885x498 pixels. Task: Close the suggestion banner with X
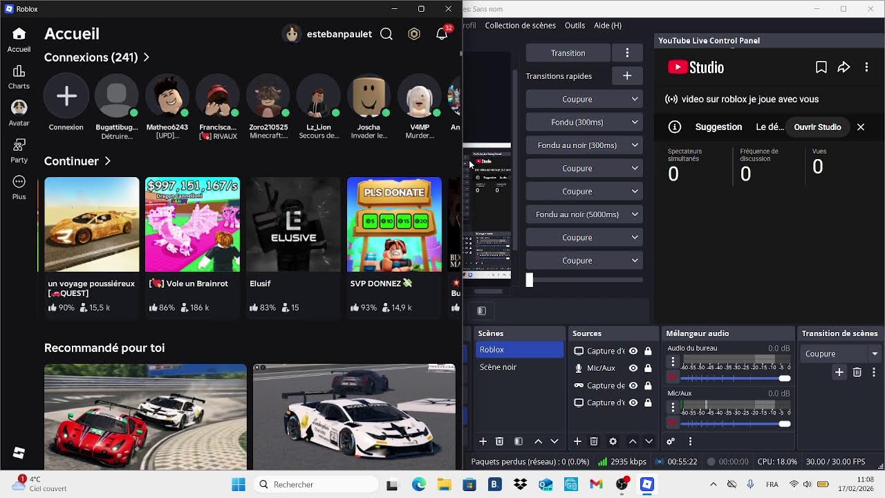[861, 127]
